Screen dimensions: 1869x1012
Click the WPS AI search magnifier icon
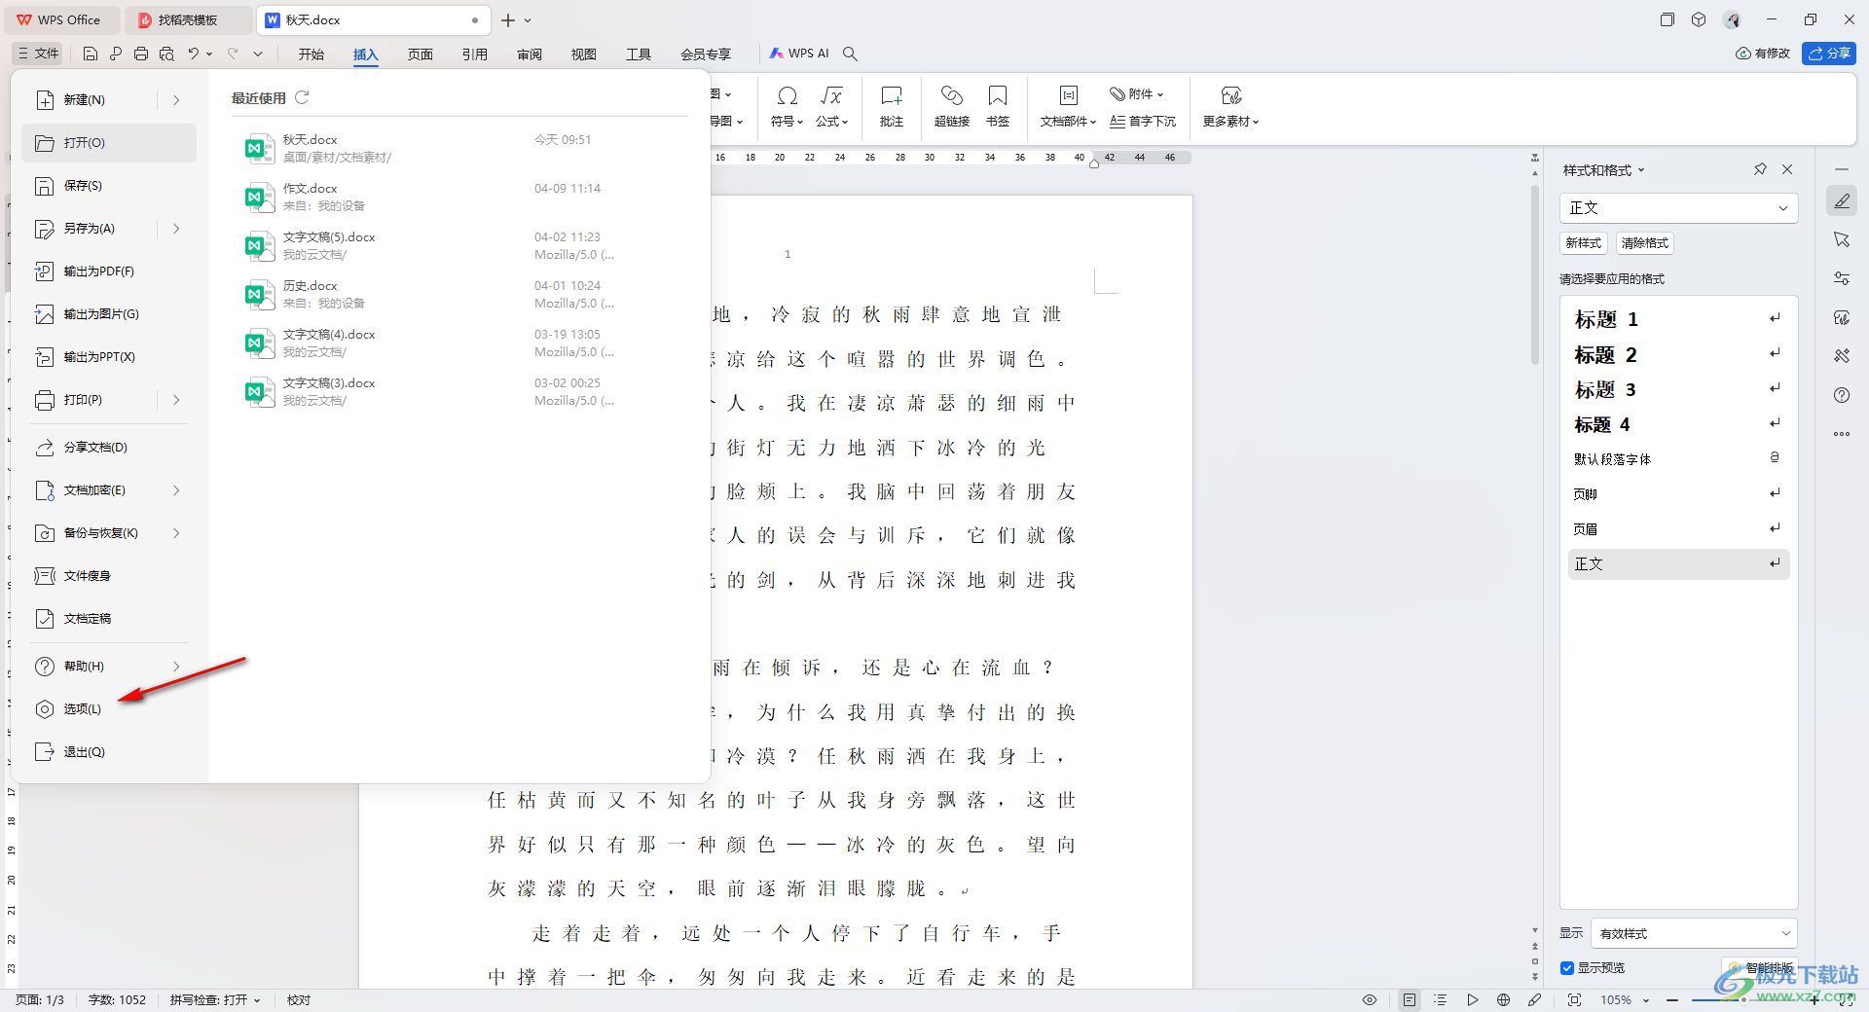[x=850, y=54]
